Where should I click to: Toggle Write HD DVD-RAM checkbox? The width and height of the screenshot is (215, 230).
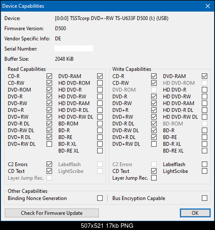205,103
